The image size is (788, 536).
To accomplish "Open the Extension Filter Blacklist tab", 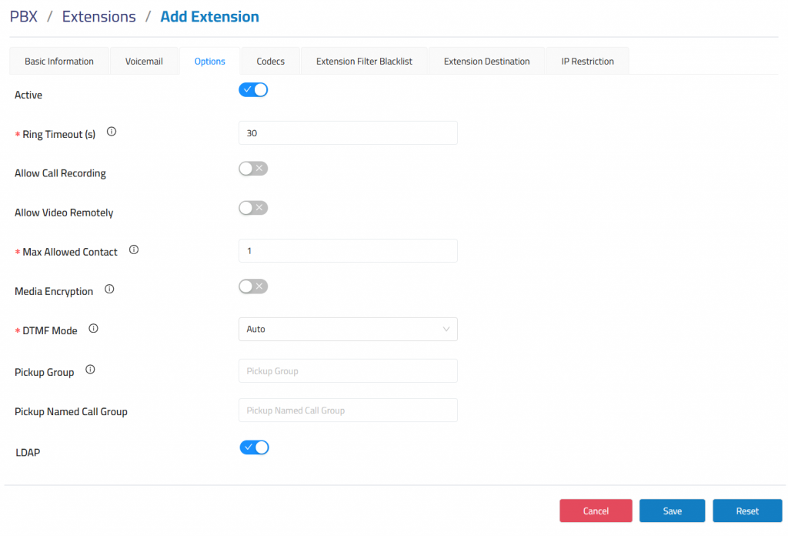I will coord(364,62).
